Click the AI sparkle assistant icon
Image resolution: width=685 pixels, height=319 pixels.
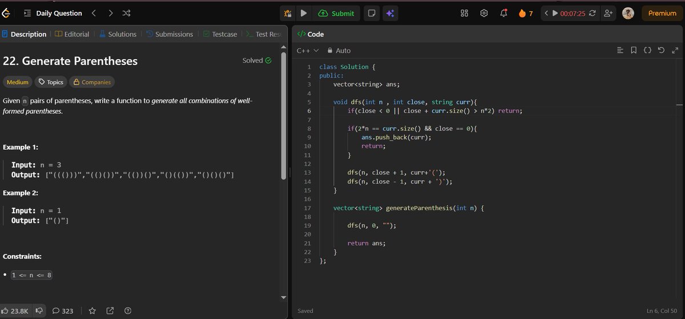click(391, 13)
